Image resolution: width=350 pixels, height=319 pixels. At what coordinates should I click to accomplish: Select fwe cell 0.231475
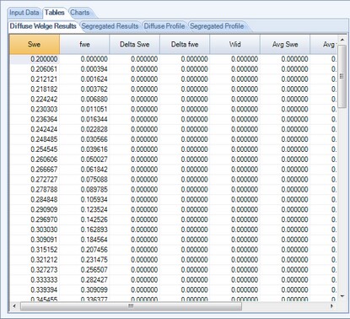(x=84, y=260)
